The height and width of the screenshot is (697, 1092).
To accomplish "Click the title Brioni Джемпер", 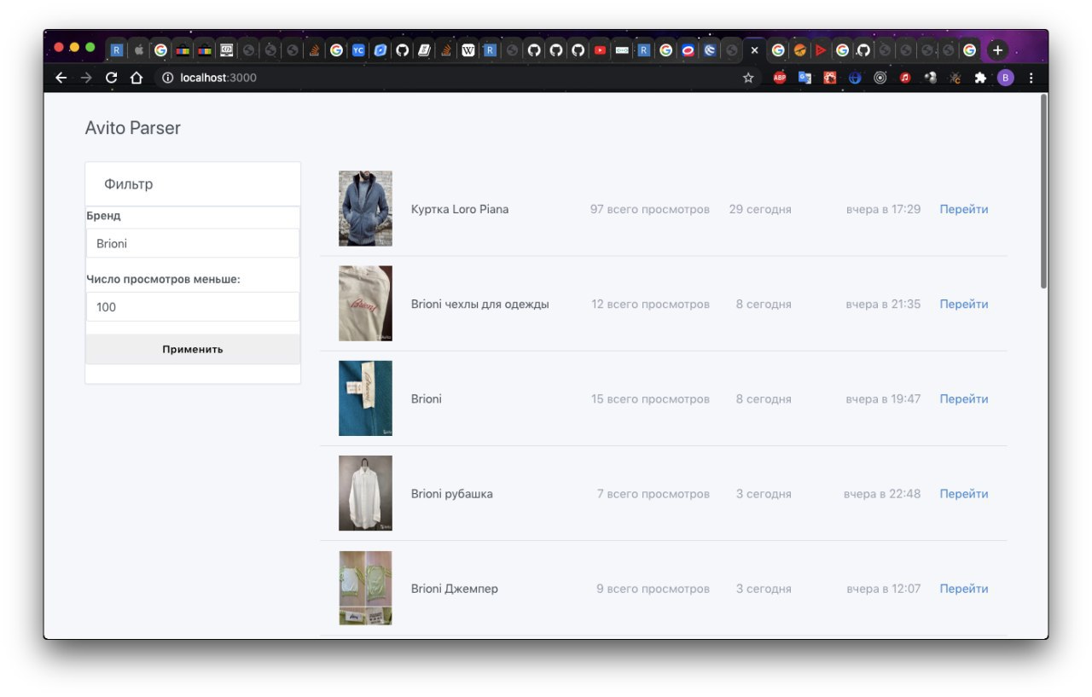I will coord(455,589).
